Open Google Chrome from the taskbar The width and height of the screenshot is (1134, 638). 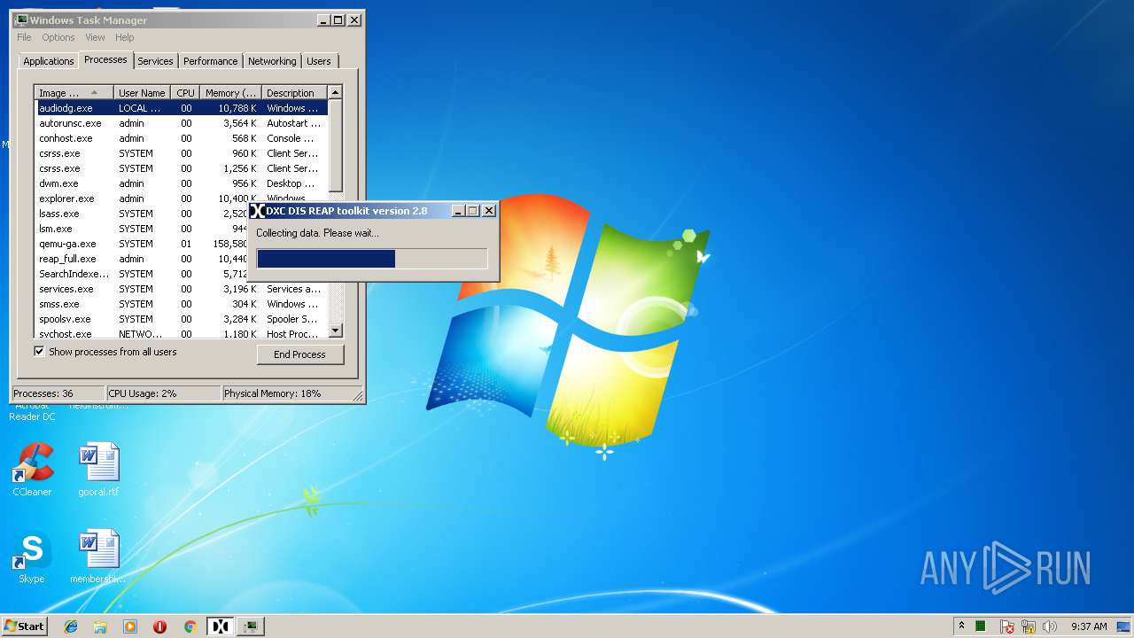[190, 626]
